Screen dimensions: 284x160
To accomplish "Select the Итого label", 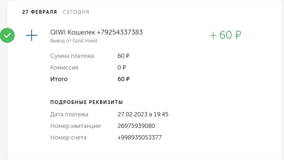I will 59,79.
